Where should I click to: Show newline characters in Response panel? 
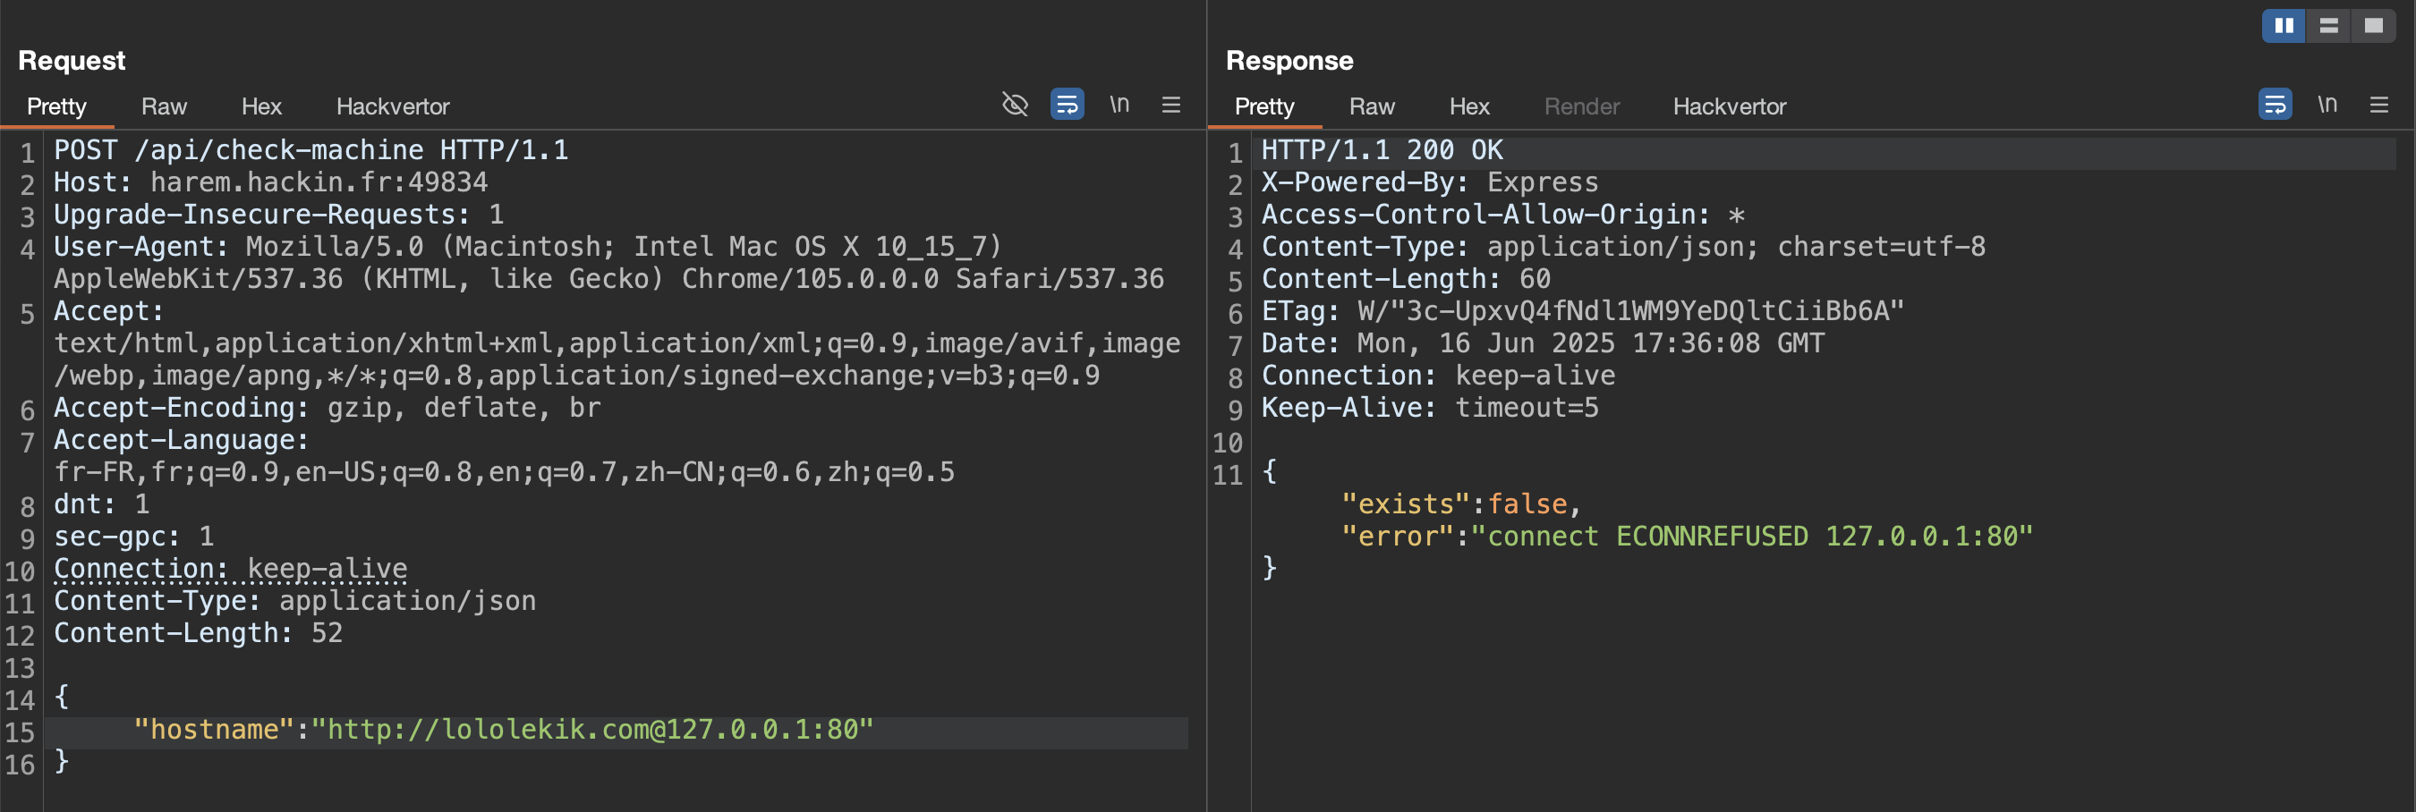[x=2327, y=104]
